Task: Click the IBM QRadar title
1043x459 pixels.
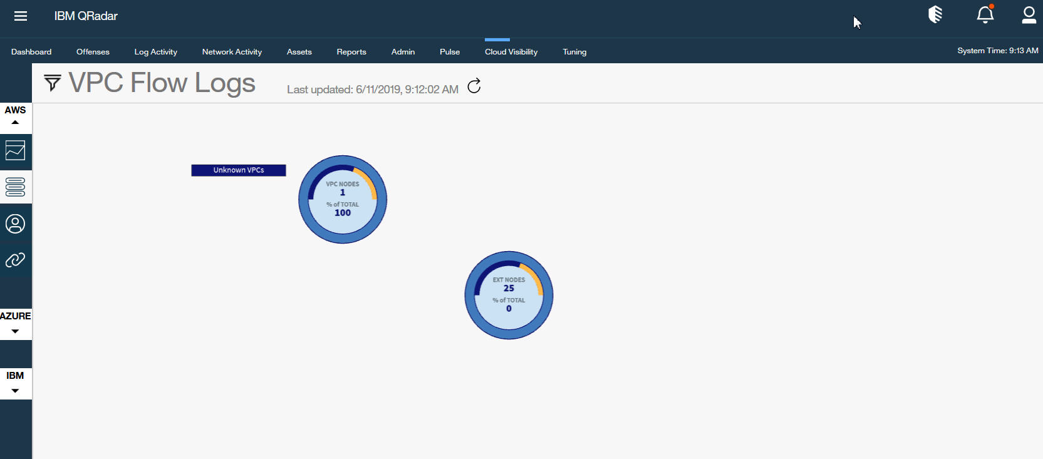Action: (x=86, y=16)
